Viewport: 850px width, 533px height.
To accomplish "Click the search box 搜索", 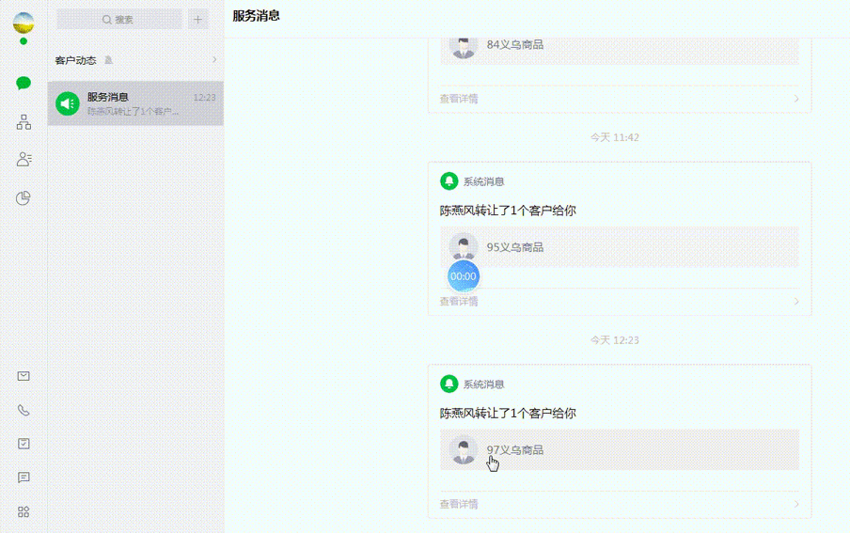I will coord(118,20).
